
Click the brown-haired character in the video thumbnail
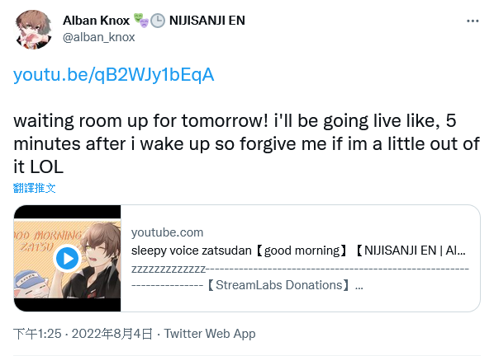click(x=94, y=260)
